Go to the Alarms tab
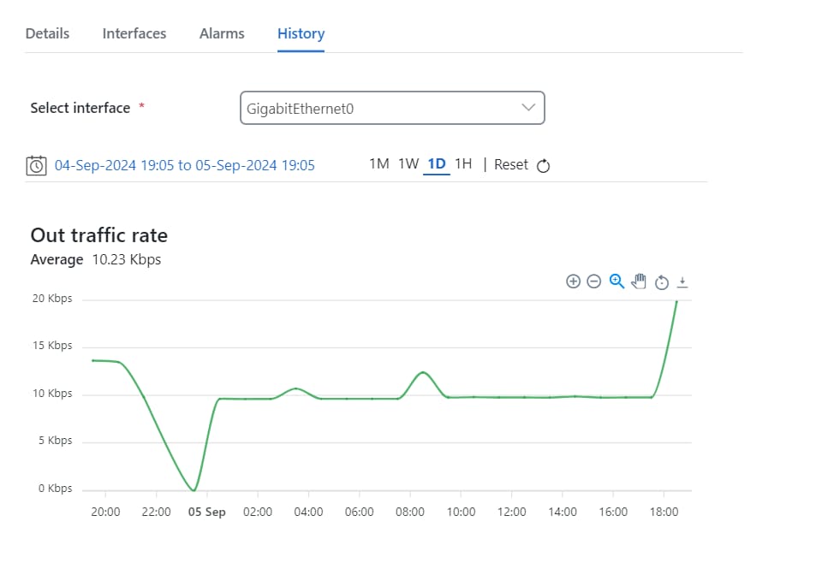 tap(222, 33)
